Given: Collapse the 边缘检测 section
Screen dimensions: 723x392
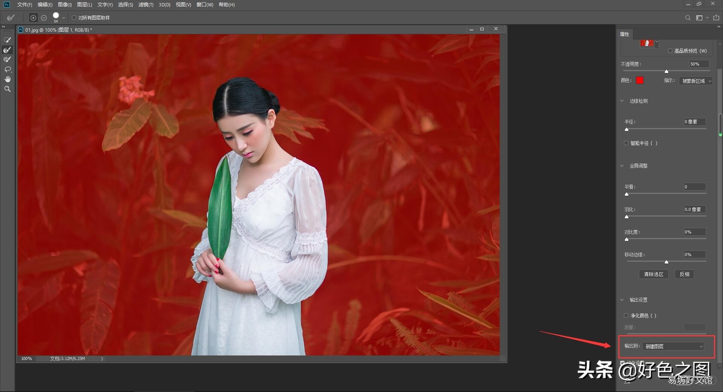Looking at the screenshot, I should [622, 101].
